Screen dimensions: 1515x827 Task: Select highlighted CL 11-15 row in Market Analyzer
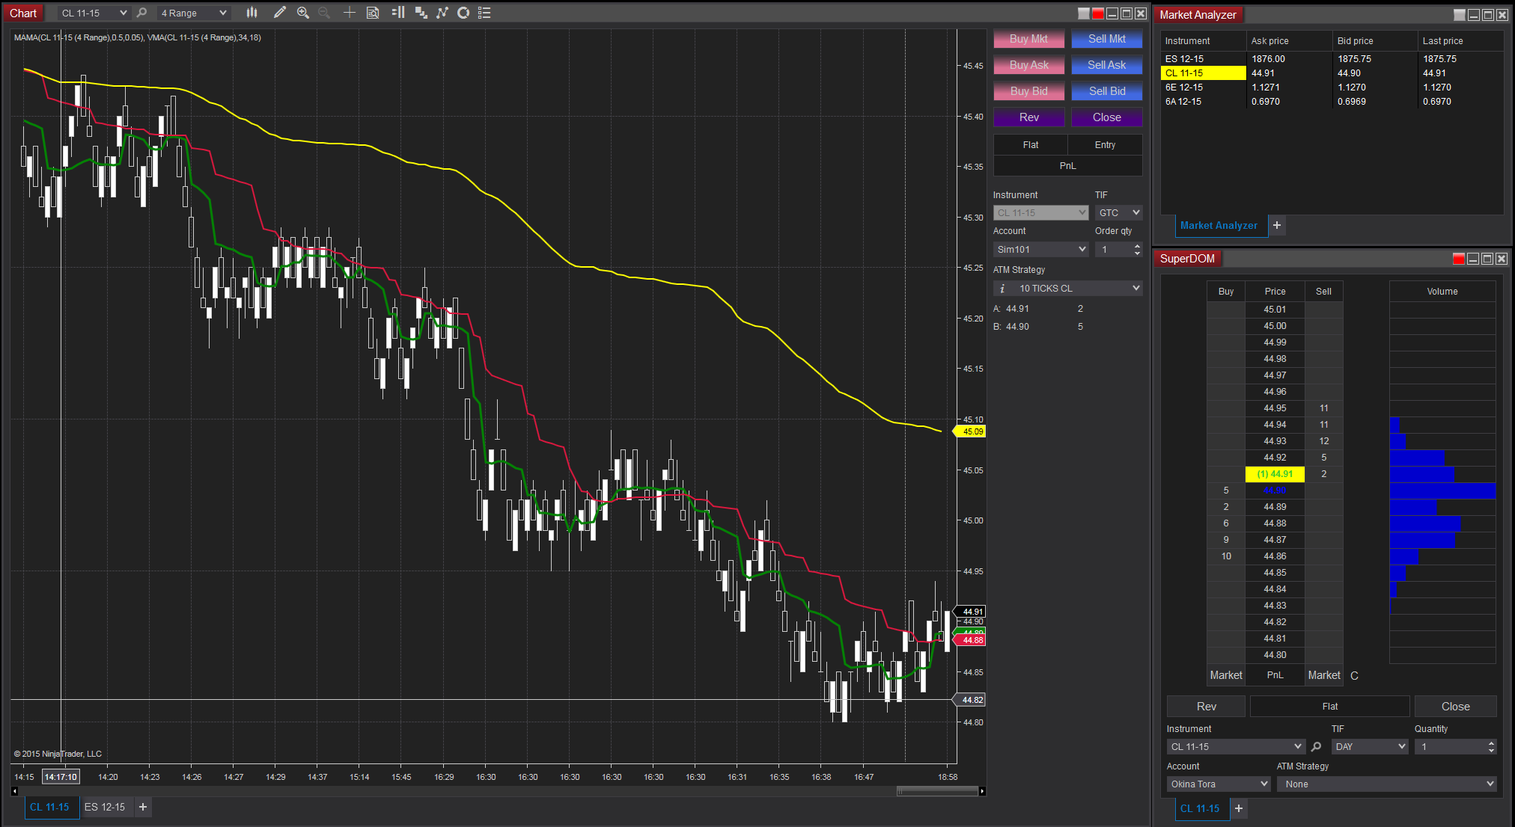coord(1332,73)
